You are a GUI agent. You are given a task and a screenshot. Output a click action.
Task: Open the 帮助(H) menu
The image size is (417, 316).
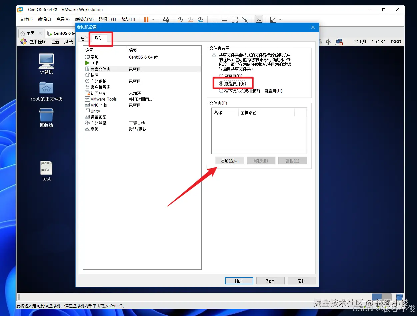point(128,19)
